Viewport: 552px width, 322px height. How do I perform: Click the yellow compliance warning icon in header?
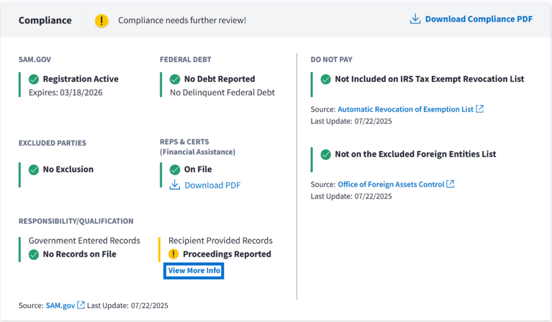pos(101,20)
